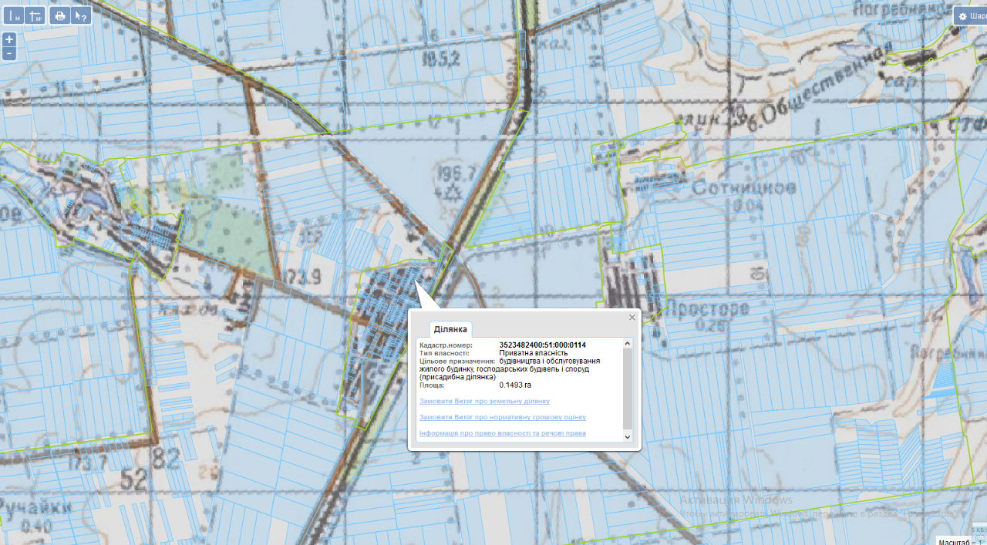987x545 pixels.
Task: Select the distance measurement tool
Action: (x=14, y=15)
